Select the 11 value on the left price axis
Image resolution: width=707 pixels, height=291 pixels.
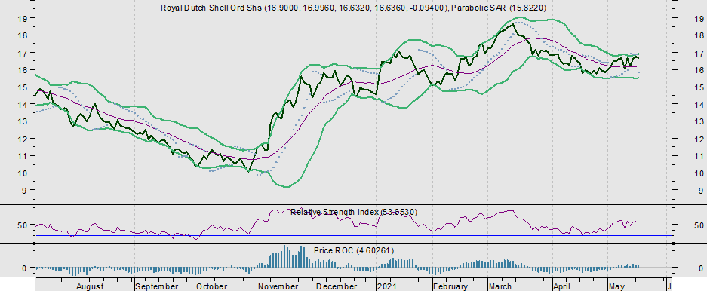pos(23,156)
